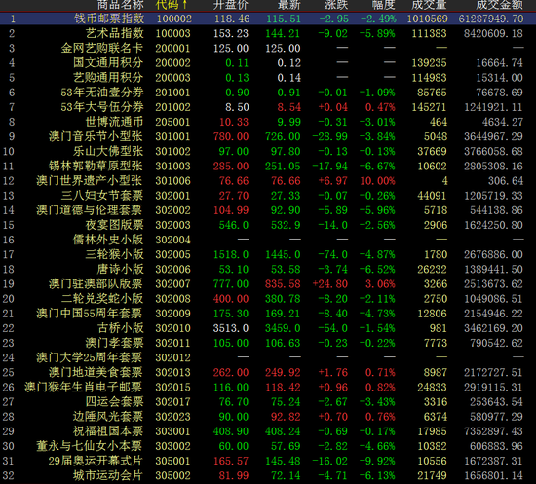Click latest price 249.92
The width and height of the screenshot is (536, 484).
(283, 372)
